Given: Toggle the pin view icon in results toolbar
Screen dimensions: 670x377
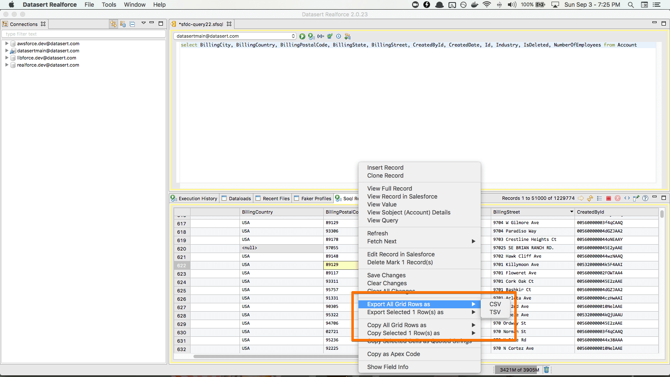Looking at the screenshot, I should (636, 199).
